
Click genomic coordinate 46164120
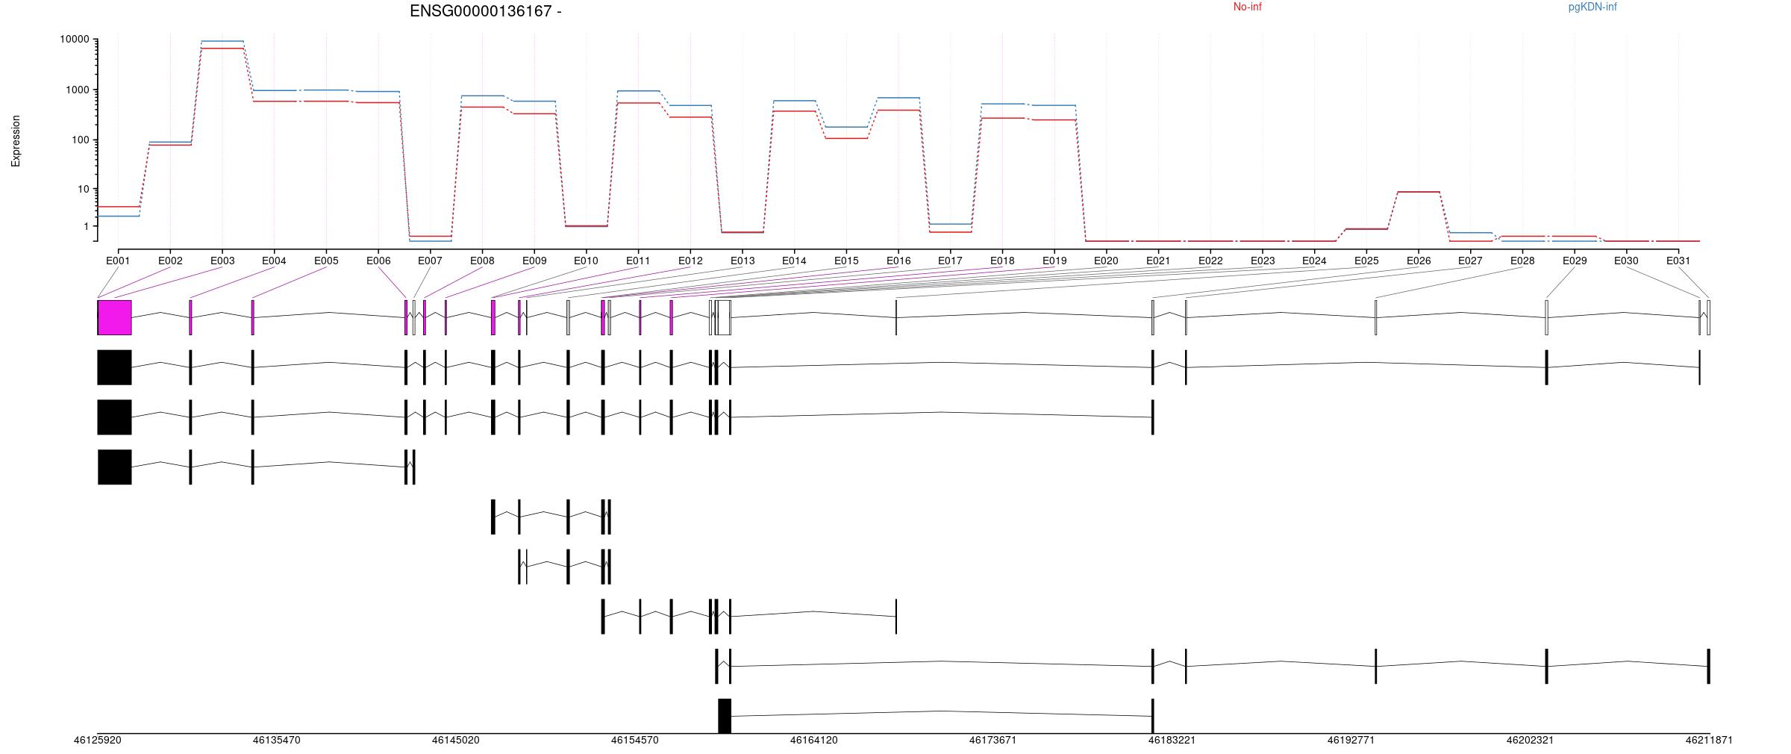point(814,740)
